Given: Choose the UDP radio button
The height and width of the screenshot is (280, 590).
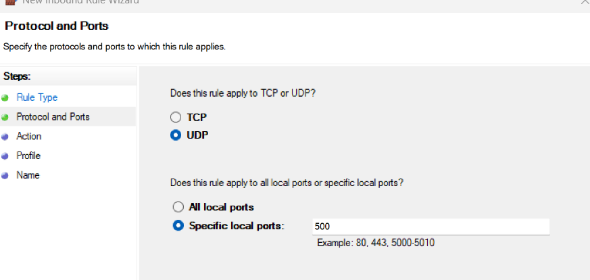Looking at the screenshot, I should point(176,135).
